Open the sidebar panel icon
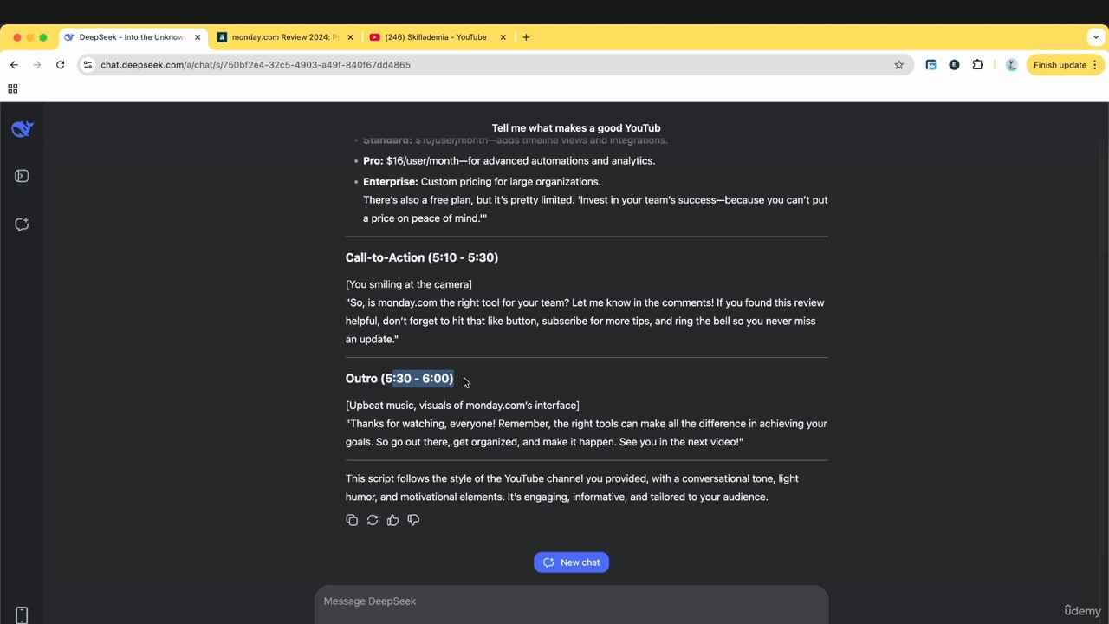The height and width of the screenshot is (624, 1109). coord(22,176)
